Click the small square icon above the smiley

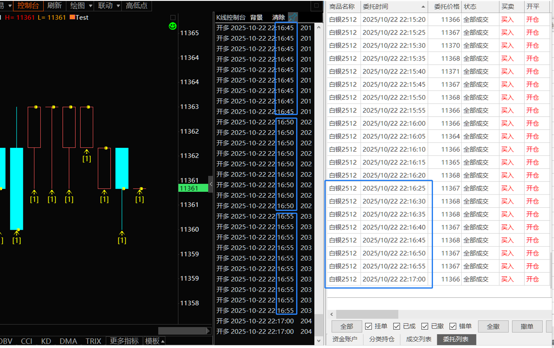click(173, 17)
